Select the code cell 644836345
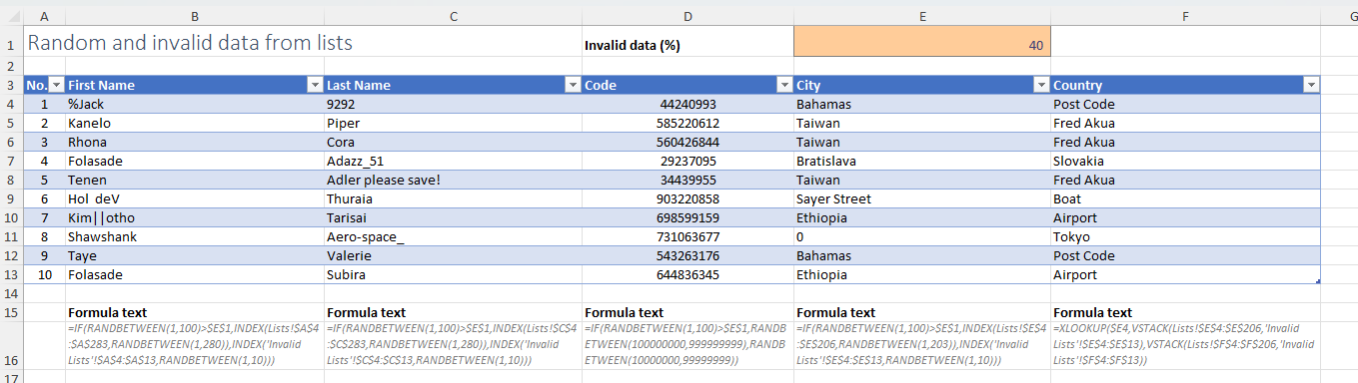Screen dimensions: 1358x383 click(x=687, y=275)
